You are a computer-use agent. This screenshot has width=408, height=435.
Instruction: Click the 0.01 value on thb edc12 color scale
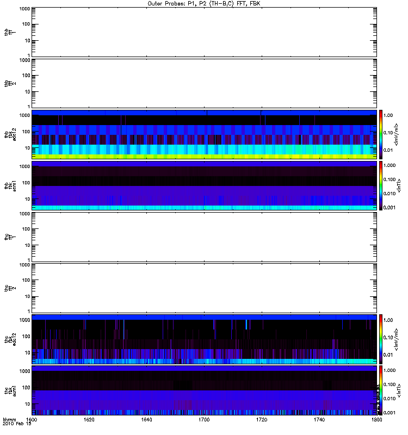point(388,150)
